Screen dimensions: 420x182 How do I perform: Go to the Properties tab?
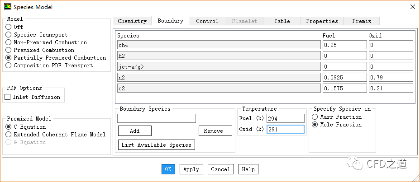tap(322, 21)
